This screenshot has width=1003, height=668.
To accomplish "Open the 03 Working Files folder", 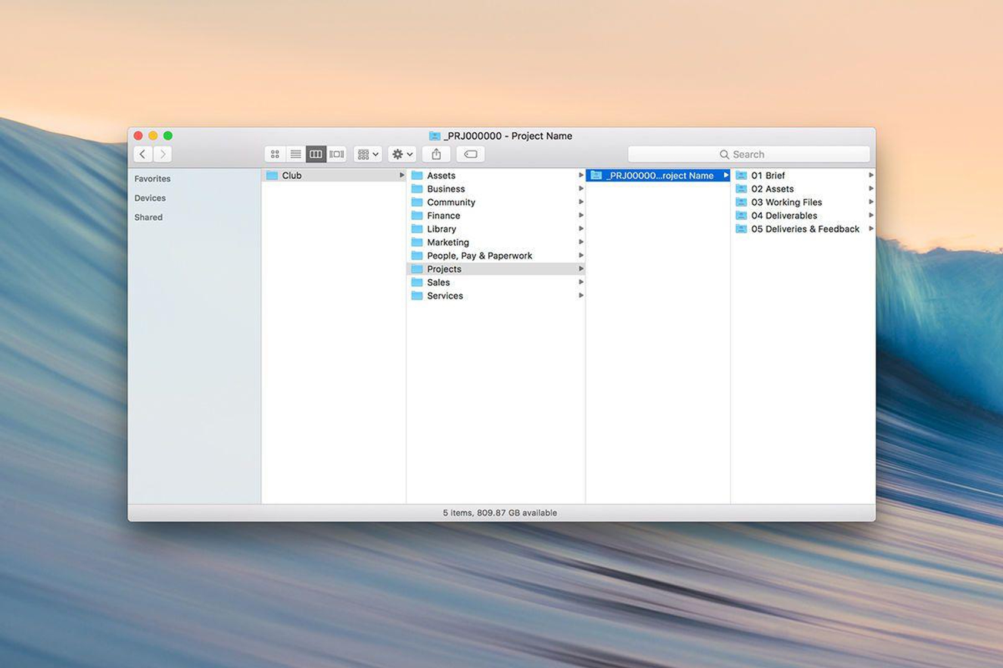I will [x=785, y=202].
